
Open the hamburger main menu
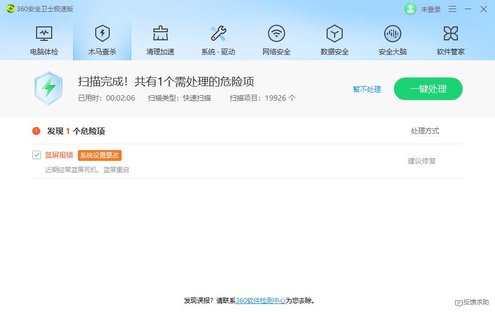453,9
